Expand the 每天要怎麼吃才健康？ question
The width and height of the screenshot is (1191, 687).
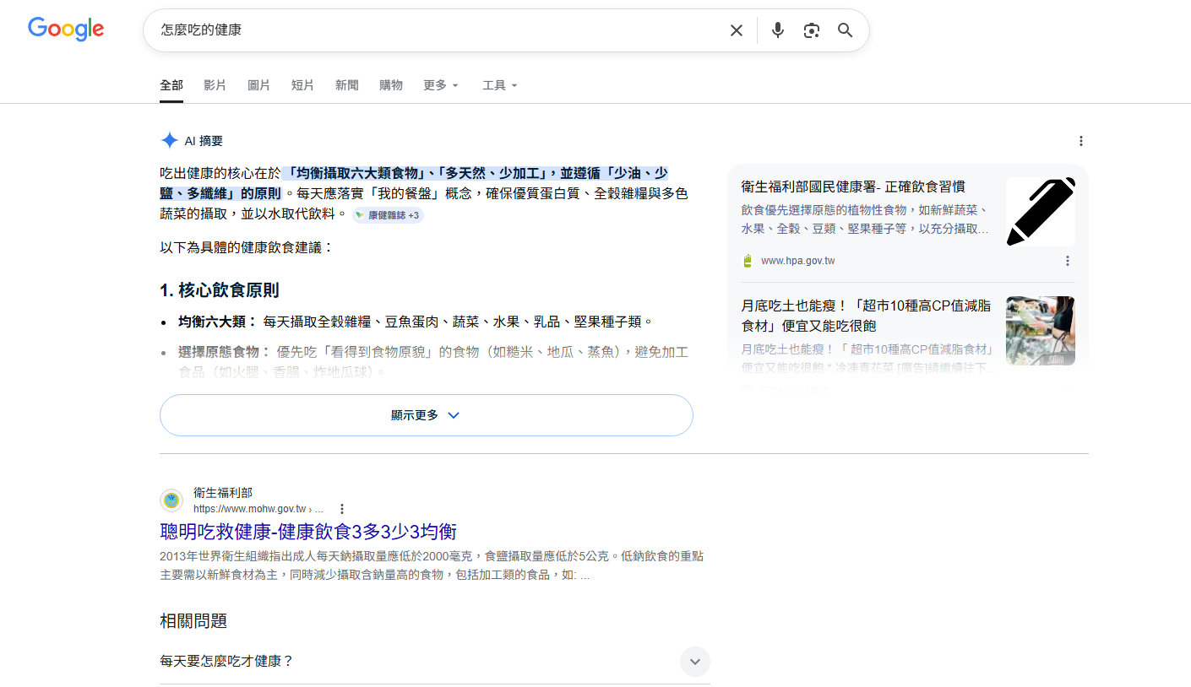point(435,661)
